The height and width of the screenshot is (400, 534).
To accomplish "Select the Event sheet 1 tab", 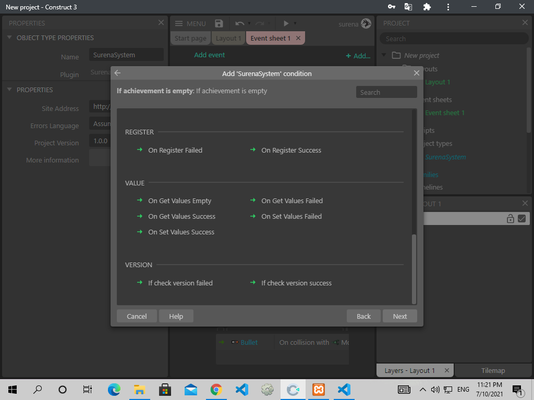I will (x=271, y=38).
